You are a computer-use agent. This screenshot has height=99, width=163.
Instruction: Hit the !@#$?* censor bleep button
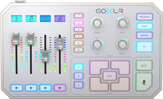[144, 66]
